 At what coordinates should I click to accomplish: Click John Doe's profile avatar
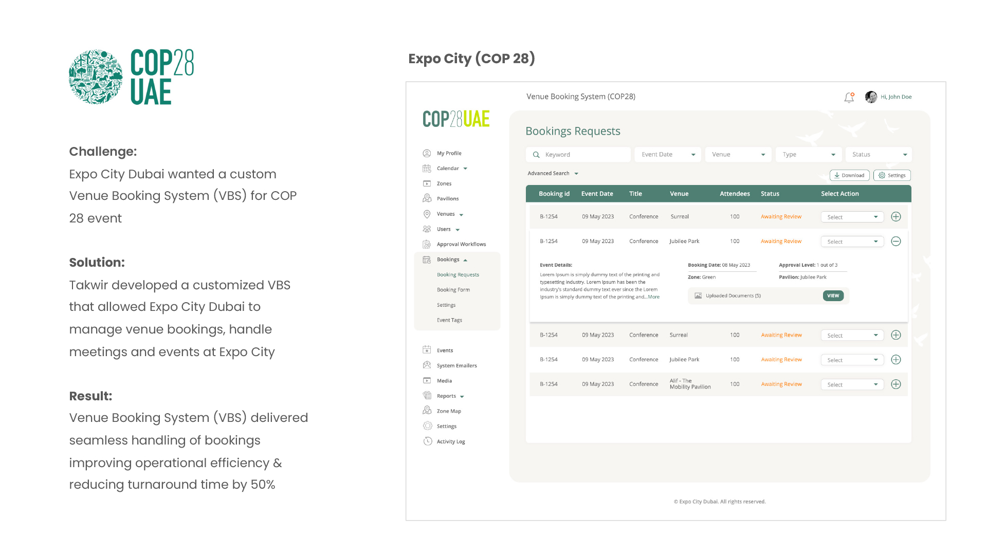pos(871,97)
